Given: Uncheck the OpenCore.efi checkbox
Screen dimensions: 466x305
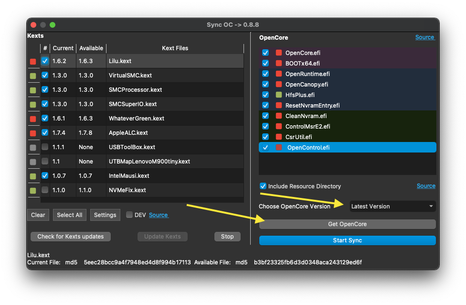Looking at the screenshot, I should 265,53.
